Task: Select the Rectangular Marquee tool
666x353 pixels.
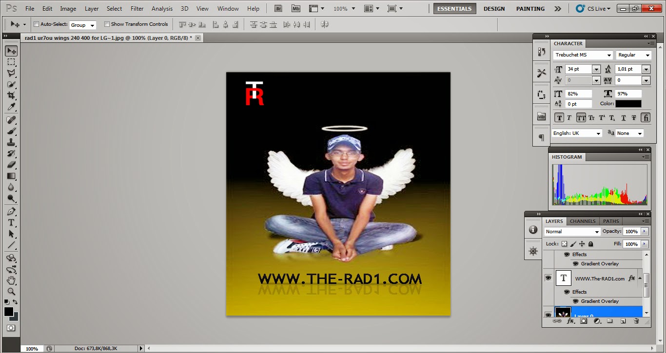Action: pos(11,62)
